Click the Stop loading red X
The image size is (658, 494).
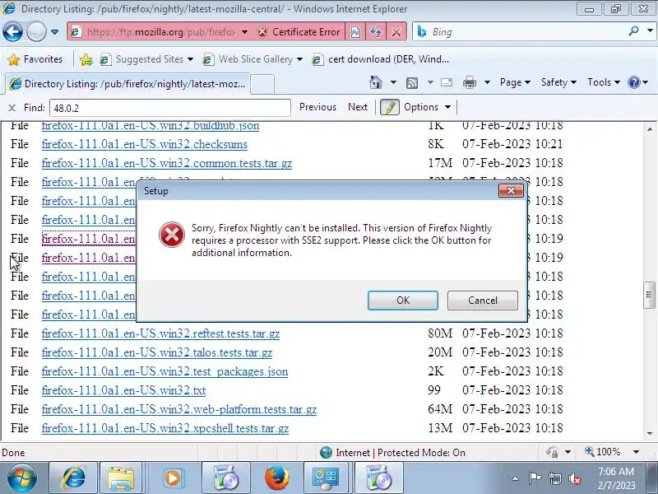pos(396,32)
